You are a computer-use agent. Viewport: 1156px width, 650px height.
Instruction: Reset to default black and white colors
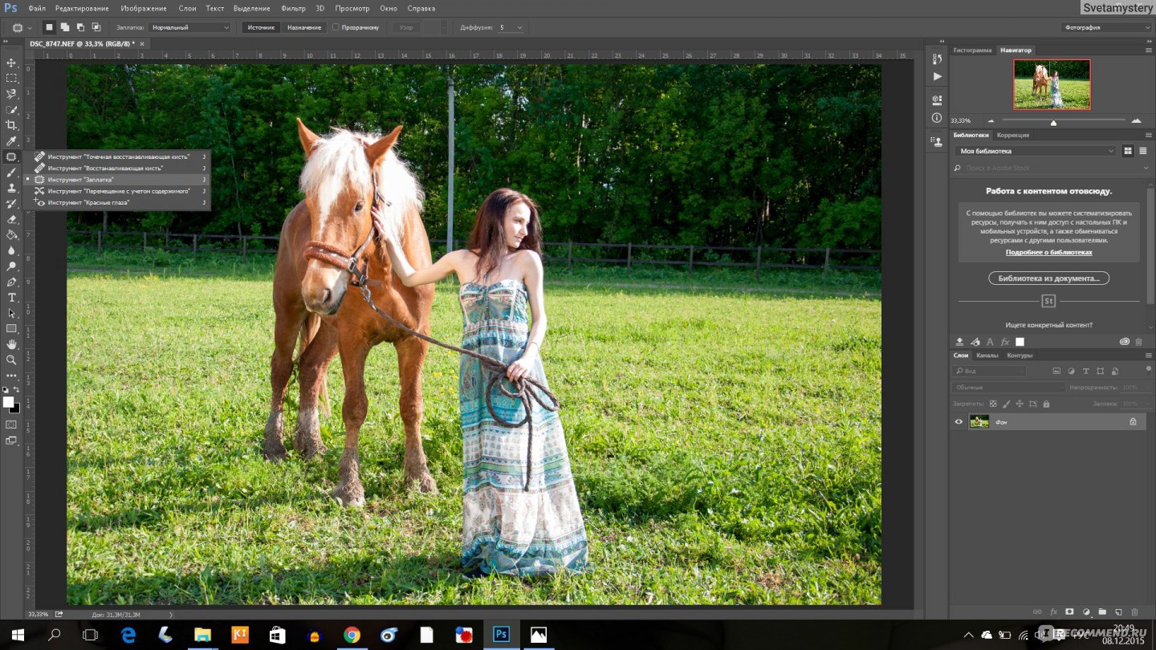6,389
